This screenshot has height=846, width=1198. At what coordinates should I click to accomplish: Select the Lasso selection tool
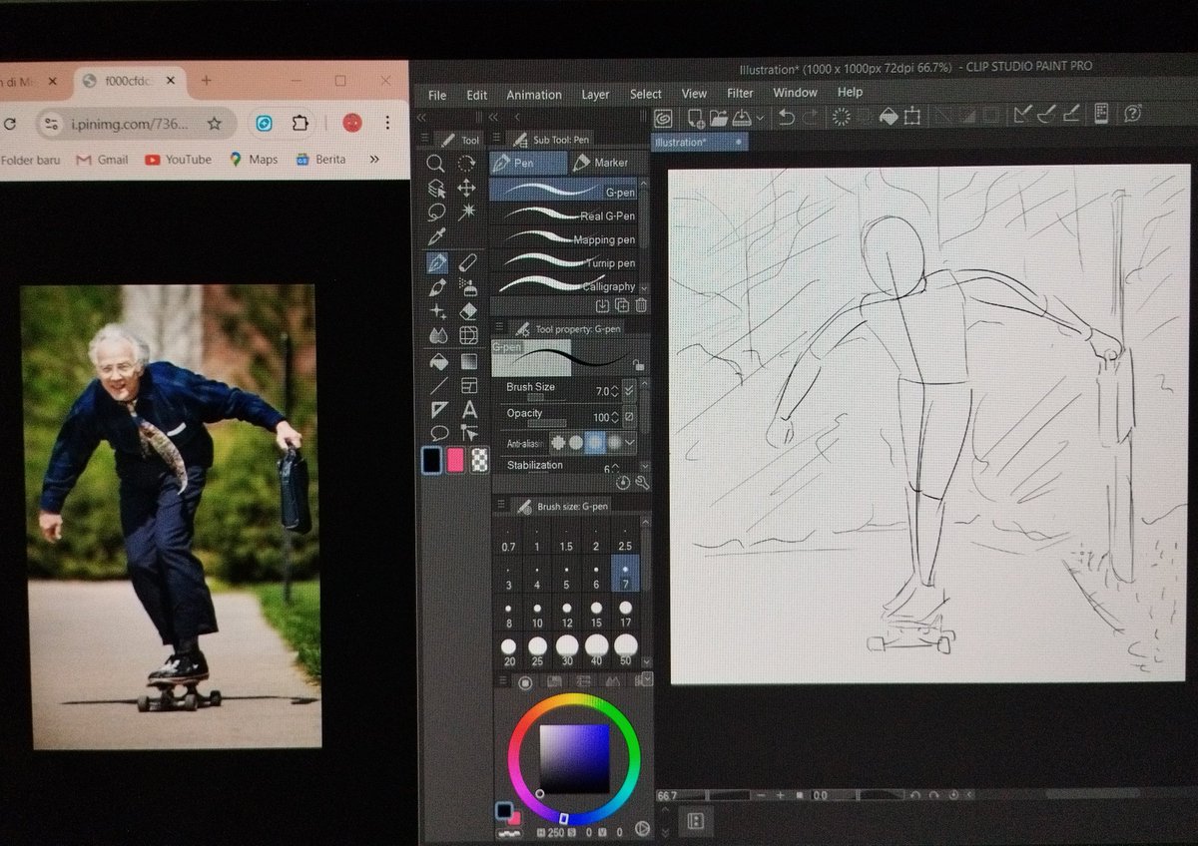435,212
